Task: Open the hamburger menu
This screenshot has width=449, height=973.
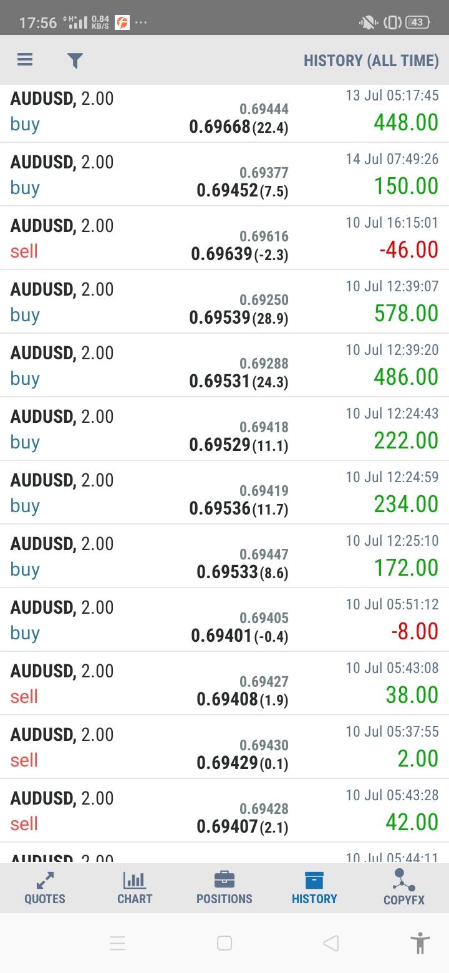Action: pyautogui.click(x=25, y=60)
